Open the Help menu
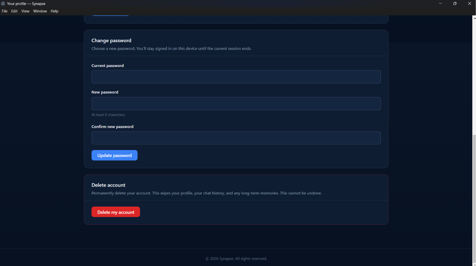Viewport: 476px width, 266px height. (x=54, y=11)
